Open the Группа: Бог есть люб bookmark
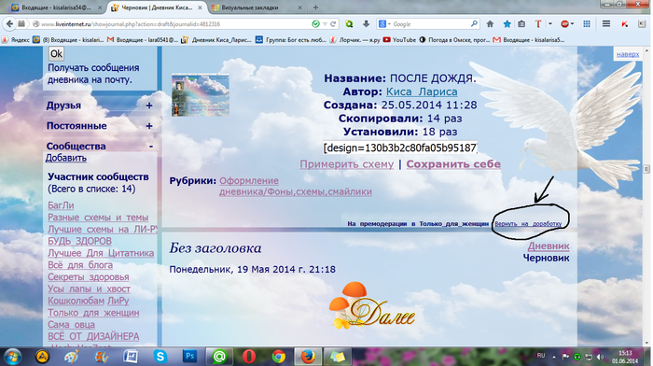The height and width of the screenshot is (366, 653). (x=291, y=40)
